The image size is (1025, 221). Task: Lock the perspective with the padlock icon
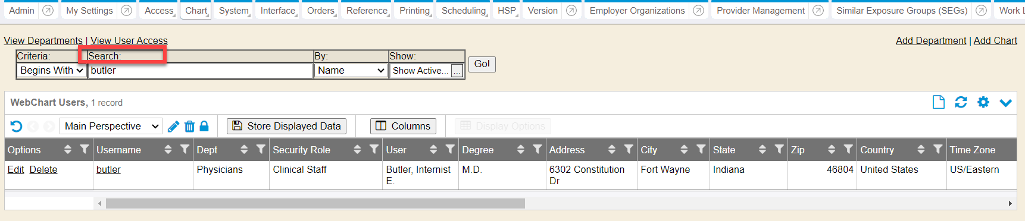pos(204,126)
